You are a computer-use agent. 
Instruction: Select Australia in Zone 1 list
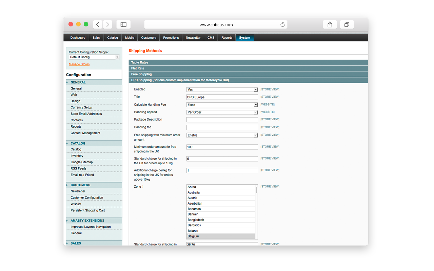point(221,192)
